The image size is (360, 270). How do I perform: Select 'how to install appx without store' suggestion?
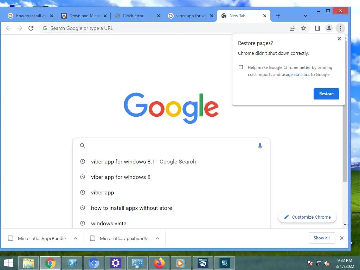pyautogui.click(x=171, y=208)
